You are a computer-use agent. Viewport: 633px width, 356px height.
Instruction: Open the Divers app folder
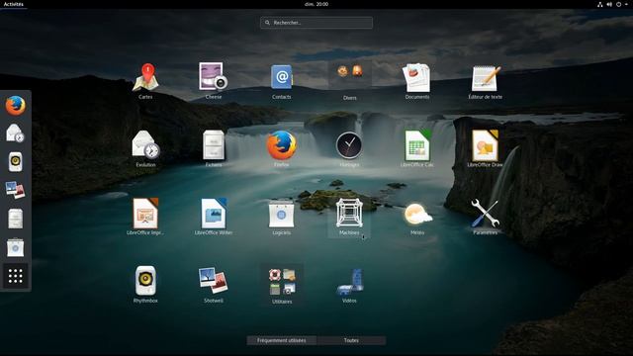tap(349, 81)
